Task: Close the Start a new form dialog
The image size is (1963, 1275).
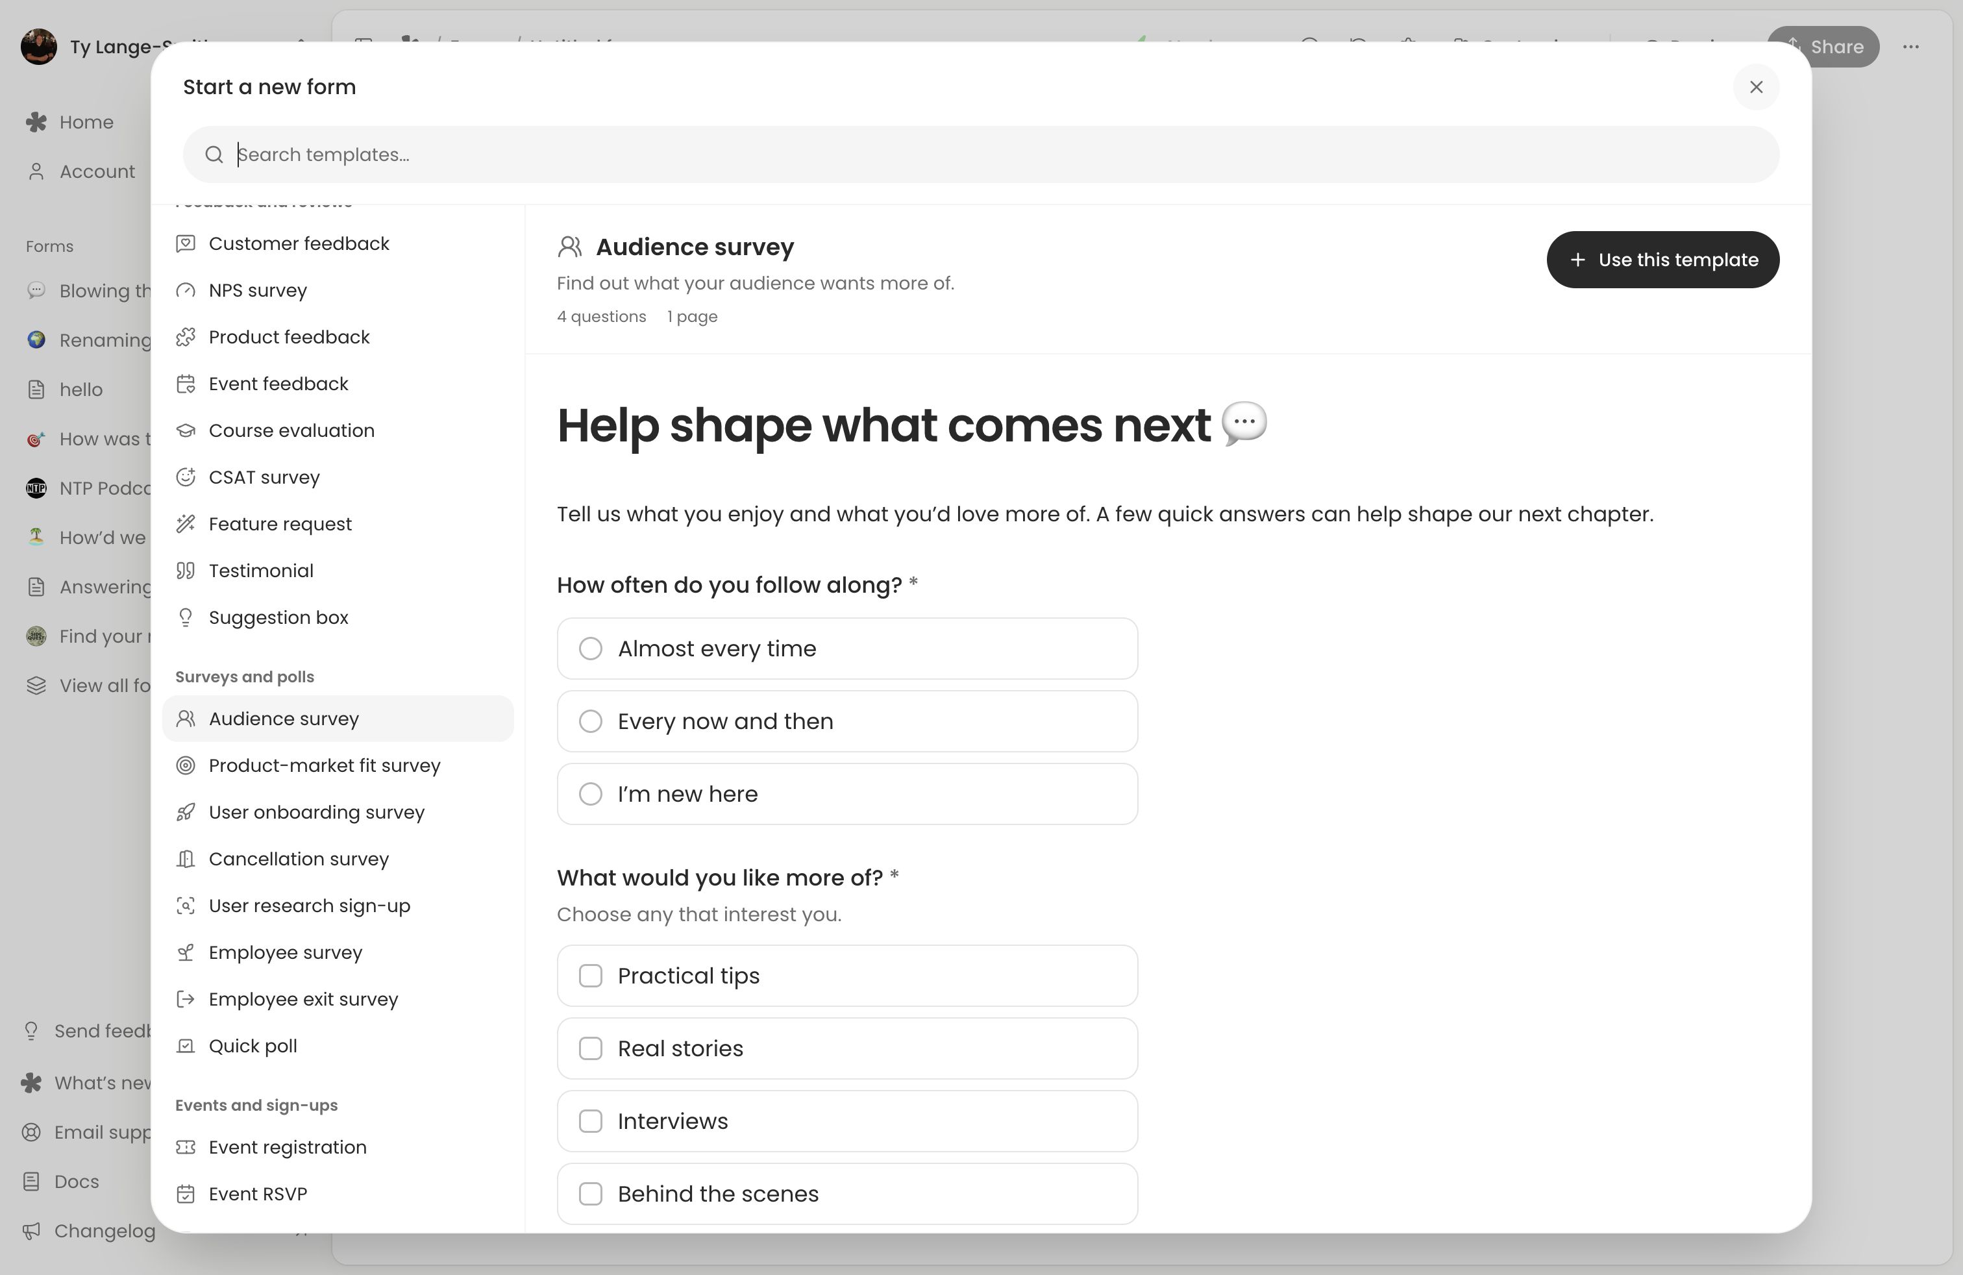Action: [1756, 88]
